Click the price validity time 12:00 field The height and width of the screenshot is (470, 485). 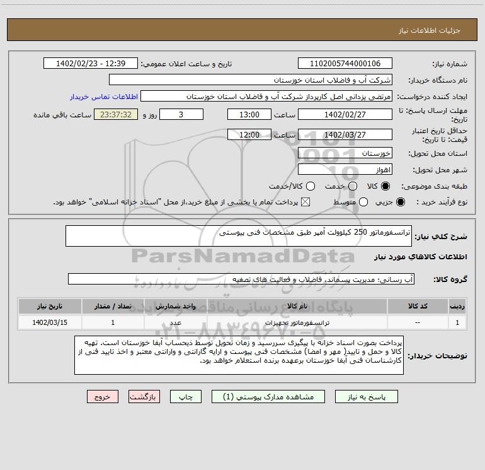coord(249,135)
